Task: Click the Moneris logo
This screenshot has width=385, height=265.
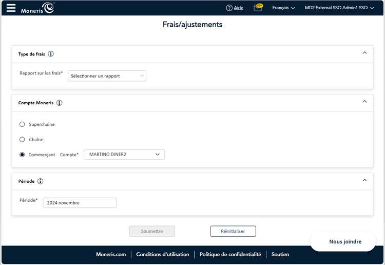Action: [37, 8]
